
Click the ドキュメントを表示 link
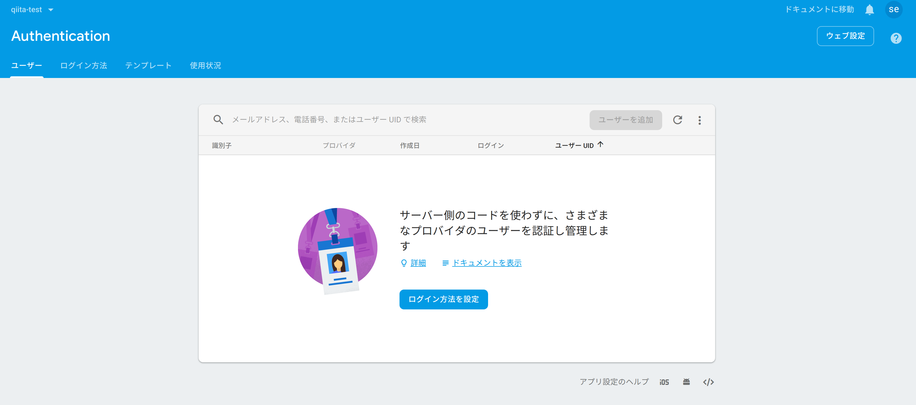click(487, 263)
